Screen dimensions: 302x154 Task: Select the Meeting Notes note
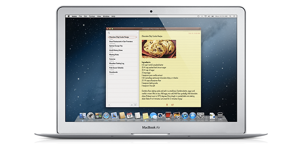pos(122,56)
